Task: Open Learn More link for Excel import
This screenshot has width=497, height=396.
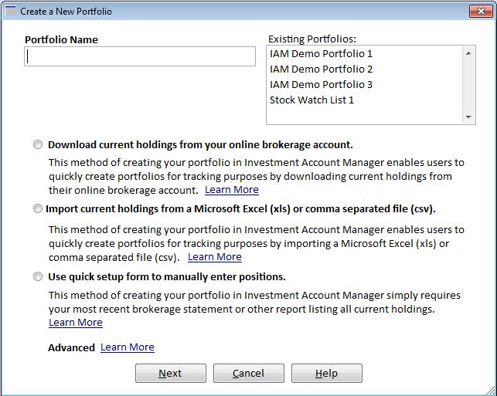Action: pos(215,257)
